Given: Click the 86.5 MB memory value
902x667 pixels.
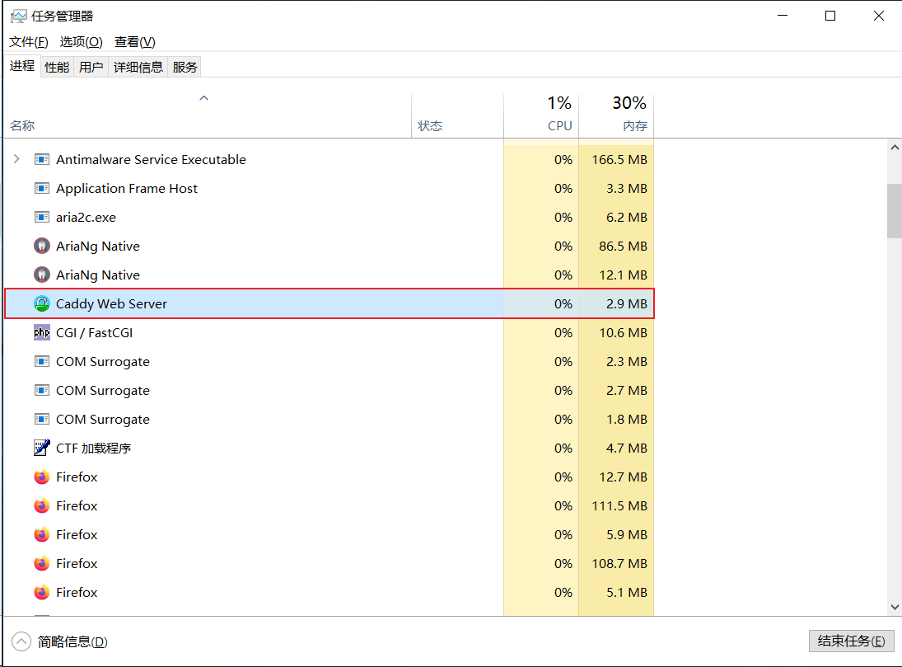Looking at the screenshot, I should tap(623, 246).
